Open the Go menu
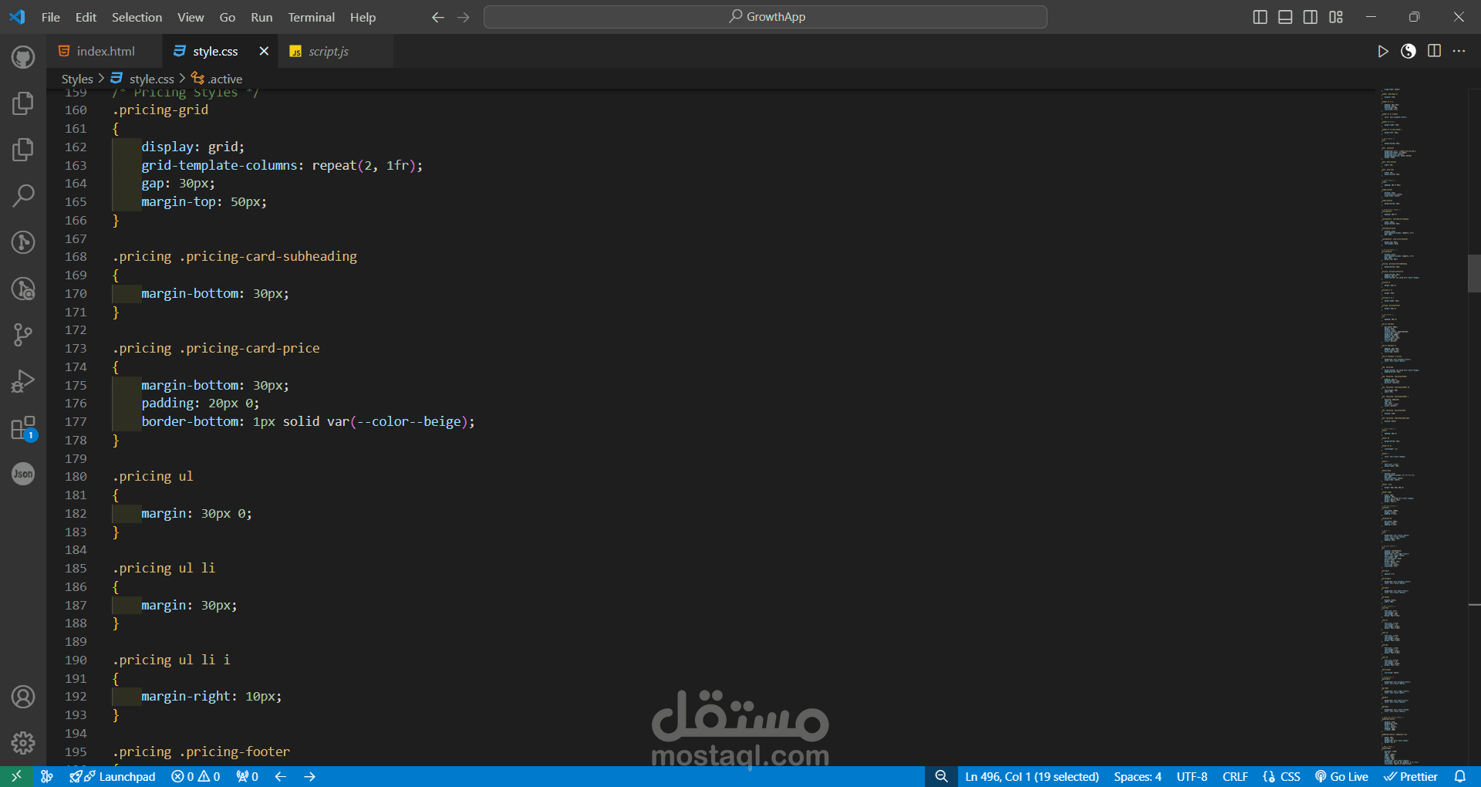Image resolution: width=1481 pixels, height=787 pixels. [x=228, y=17]
